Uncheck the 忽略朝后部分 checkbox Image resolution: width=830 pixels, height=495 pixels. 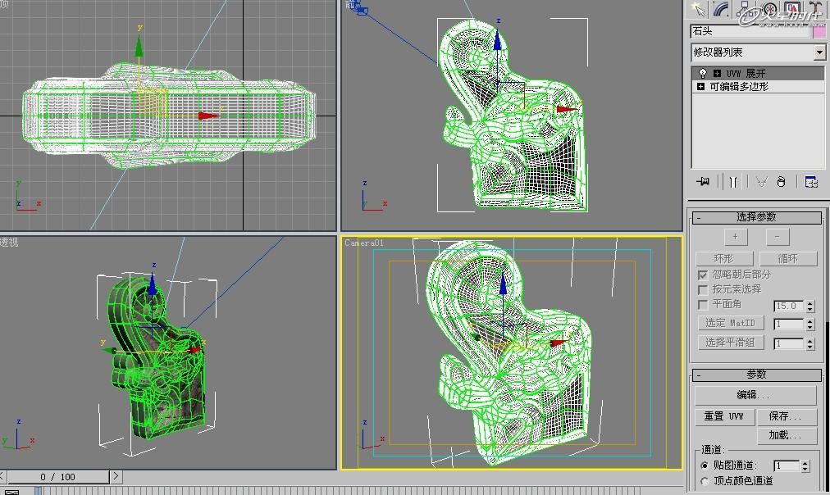[703, 275]
